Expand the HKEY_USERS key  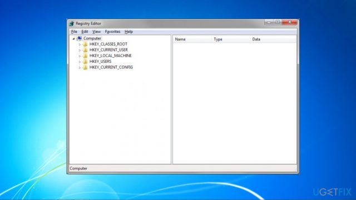point(80,62)
